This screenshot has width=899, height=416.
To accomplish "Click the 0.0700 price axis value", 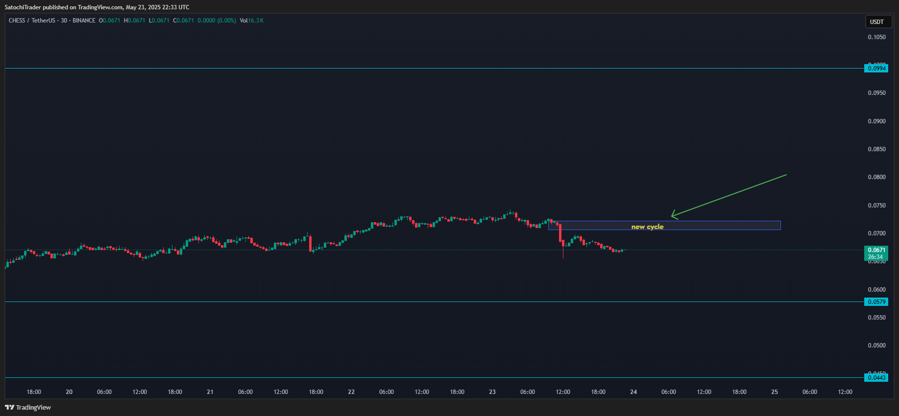I will (x=876, y=233).
